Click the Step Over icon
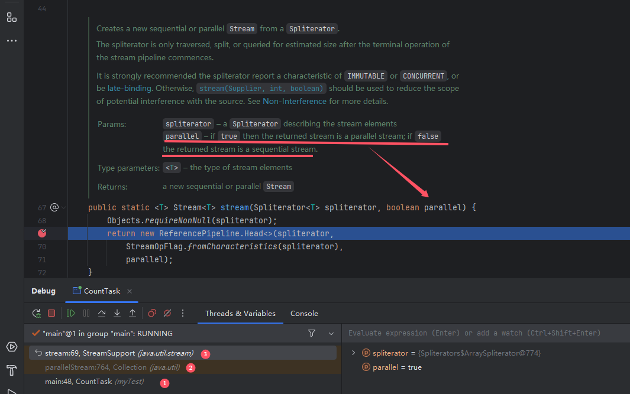 pos(102,314)
